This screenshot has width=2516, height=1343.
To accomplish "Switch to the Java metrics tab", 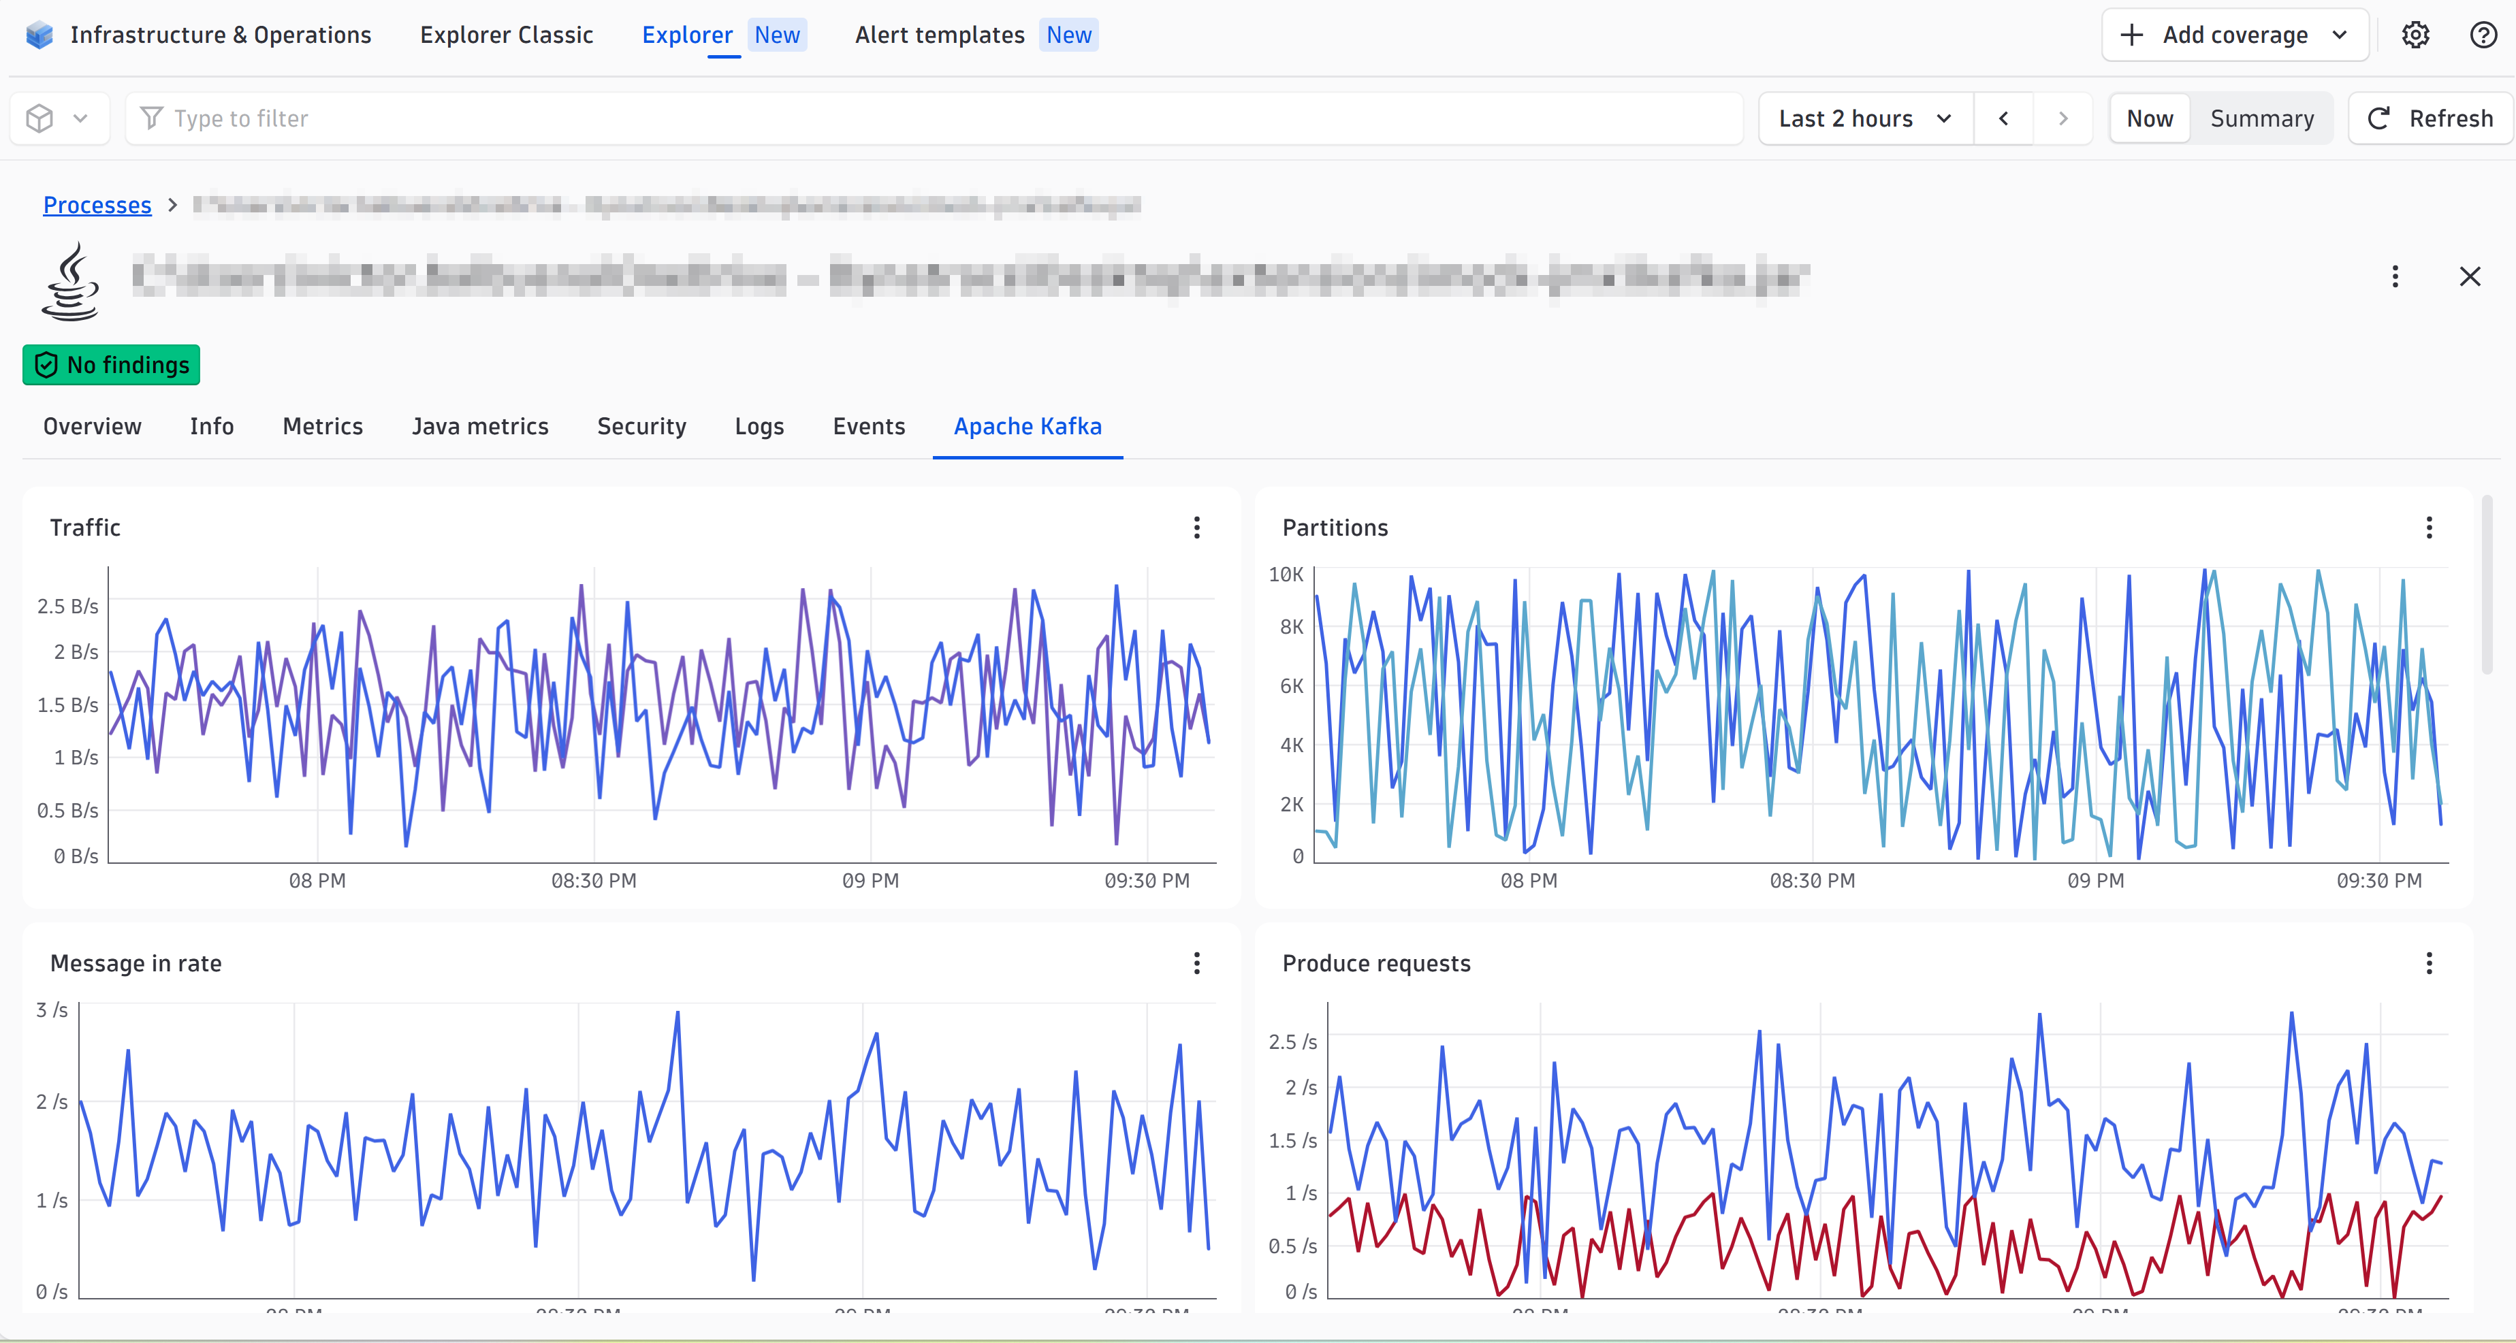I will pyautogui.click(x=479, y=426).
